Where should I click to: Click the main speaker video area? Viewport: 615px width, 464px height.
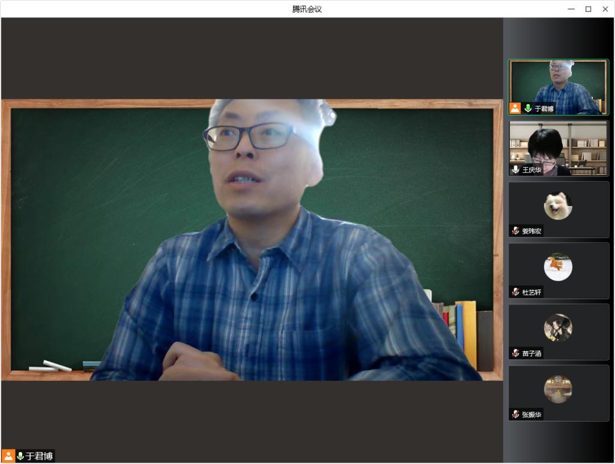[x=252, y=240]
